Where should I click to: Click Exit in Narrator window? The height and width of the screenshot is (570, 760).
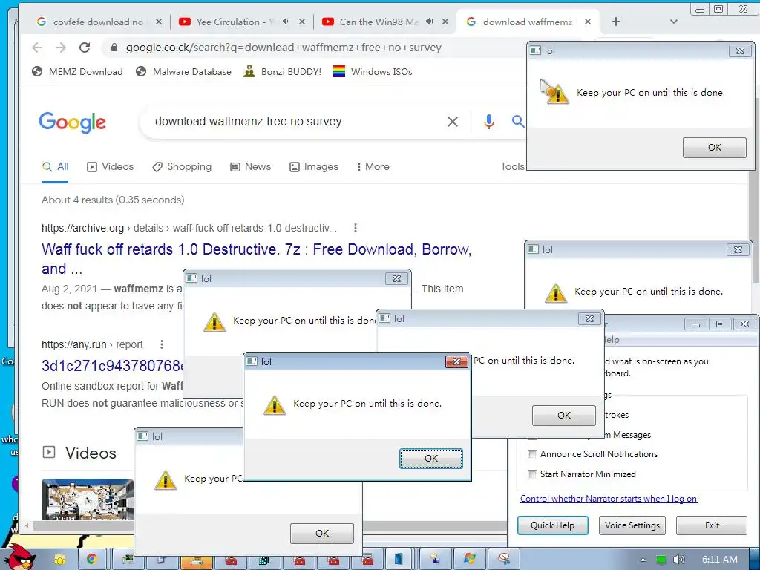coord(712,525)
